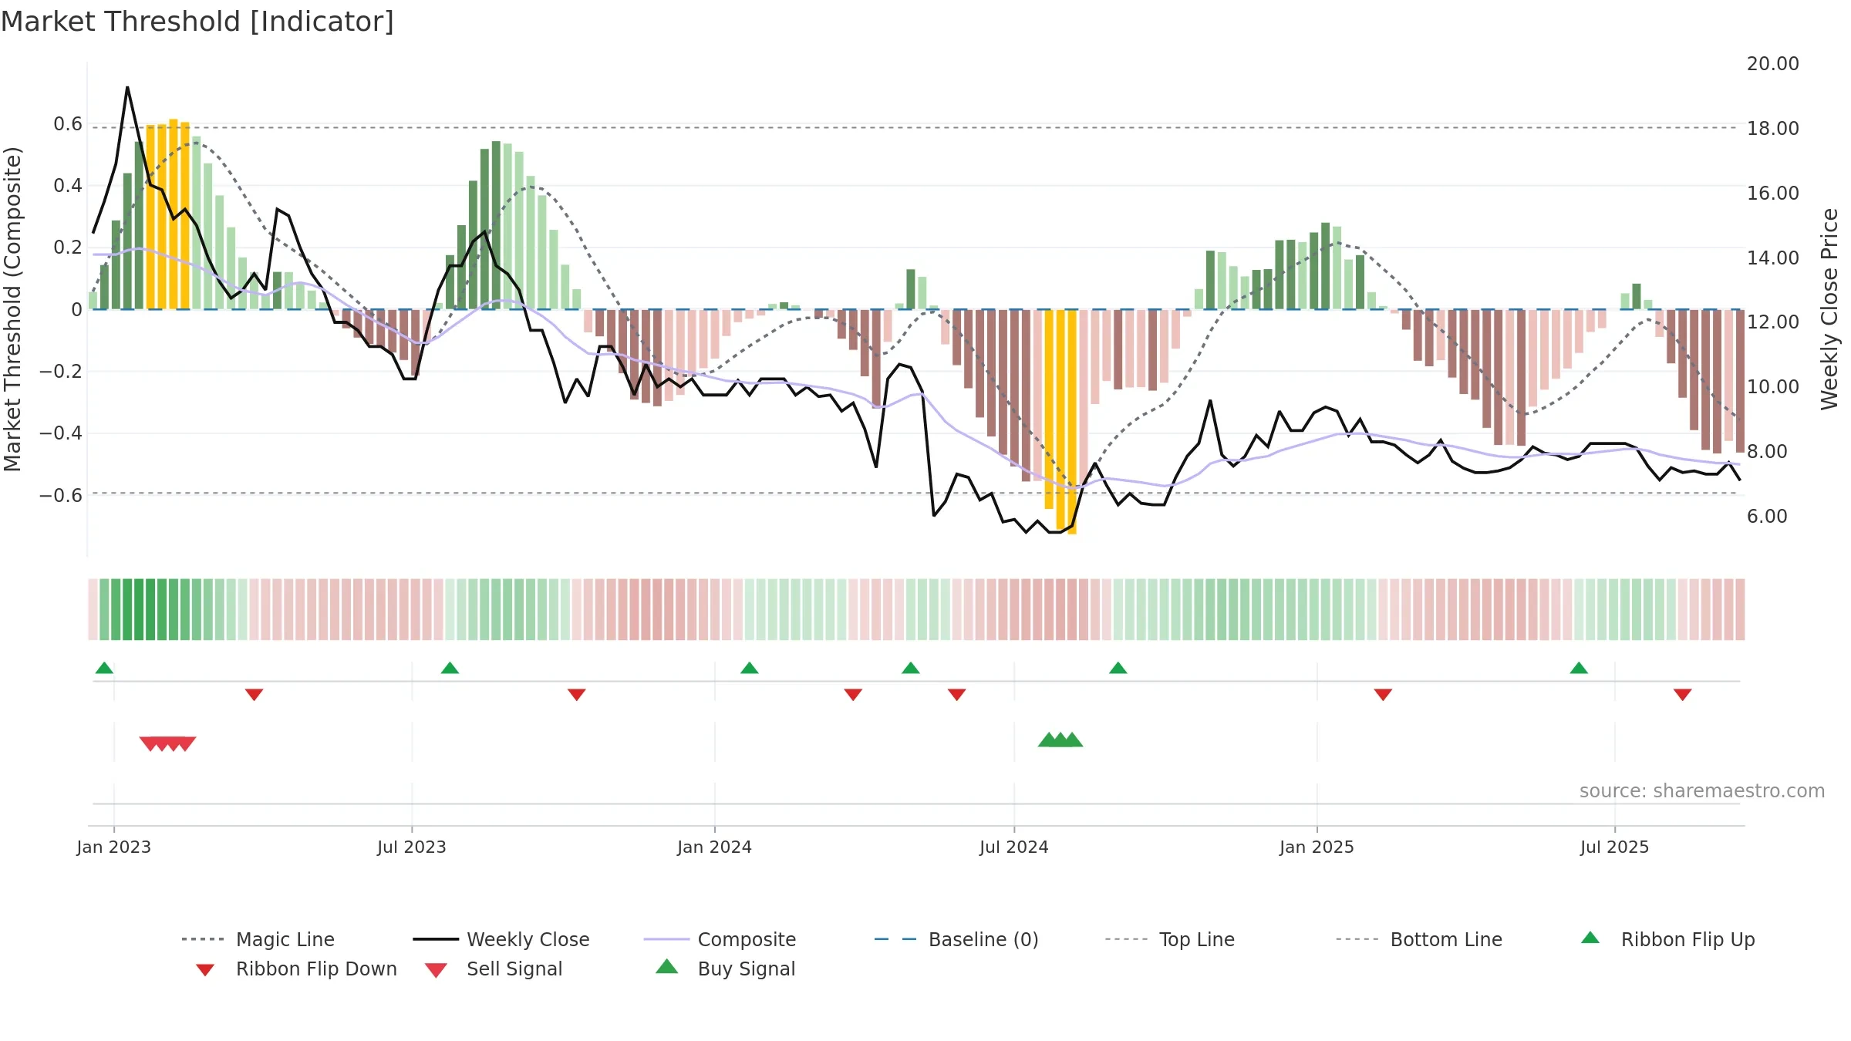Click the 20.00 price axis value

(x=1772, y=63)
